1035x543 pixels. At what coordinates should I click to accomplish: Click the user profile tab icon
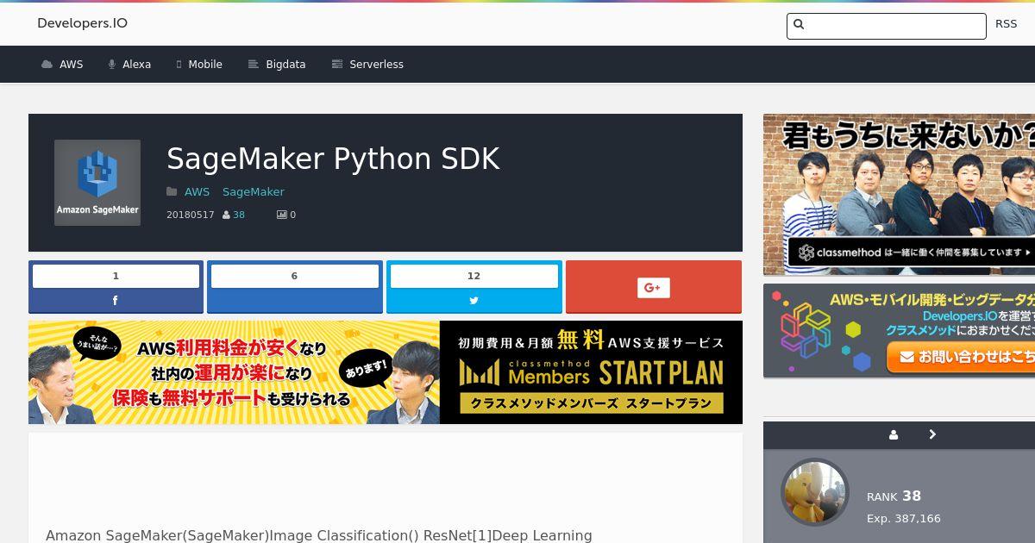pyautogui.click(x=894, y=435)
